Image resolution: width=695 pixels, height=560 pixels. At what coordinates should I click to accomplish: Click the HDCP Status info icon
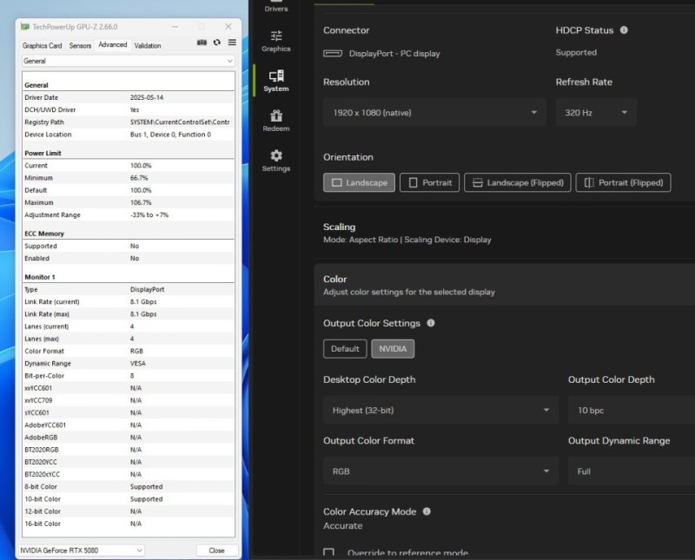[624, 30]
